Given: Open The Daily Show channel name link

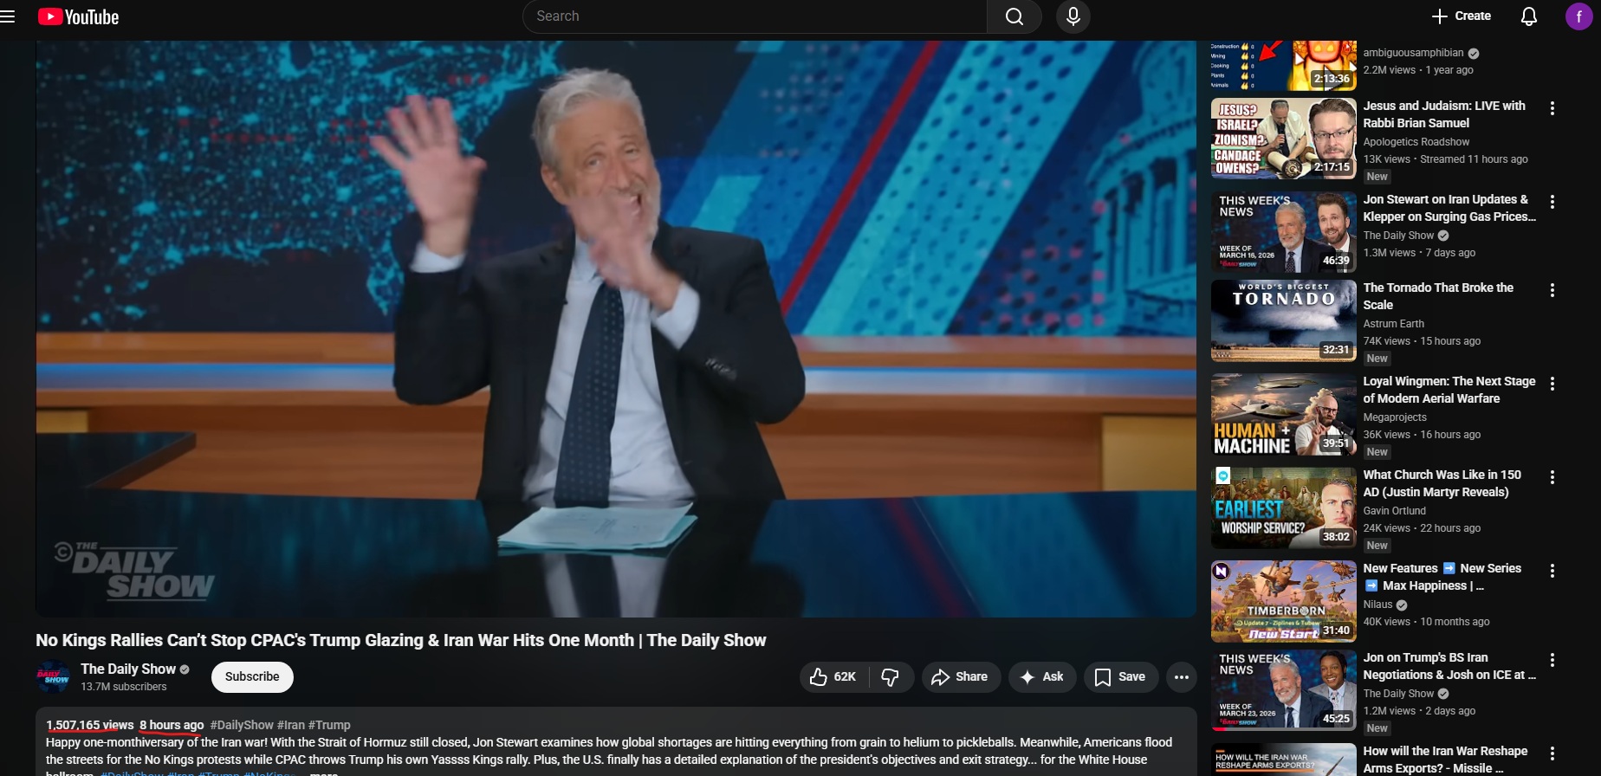Looking at the screenshot, I should [128, 669].
